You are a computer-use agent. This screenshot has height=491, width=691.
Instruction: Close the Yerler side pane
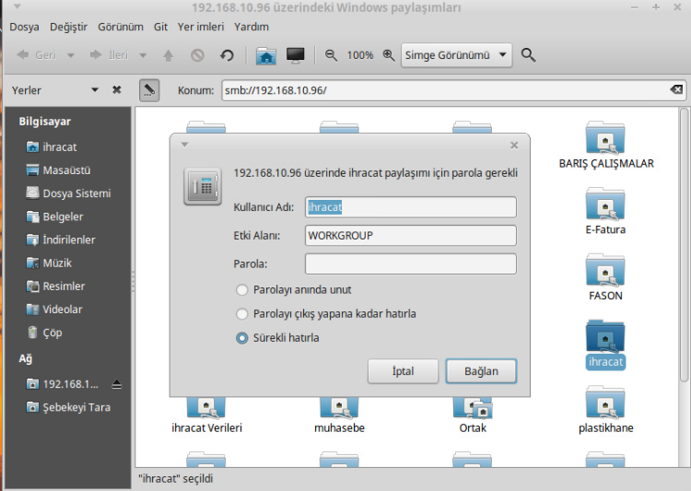[x=117, y=90]
